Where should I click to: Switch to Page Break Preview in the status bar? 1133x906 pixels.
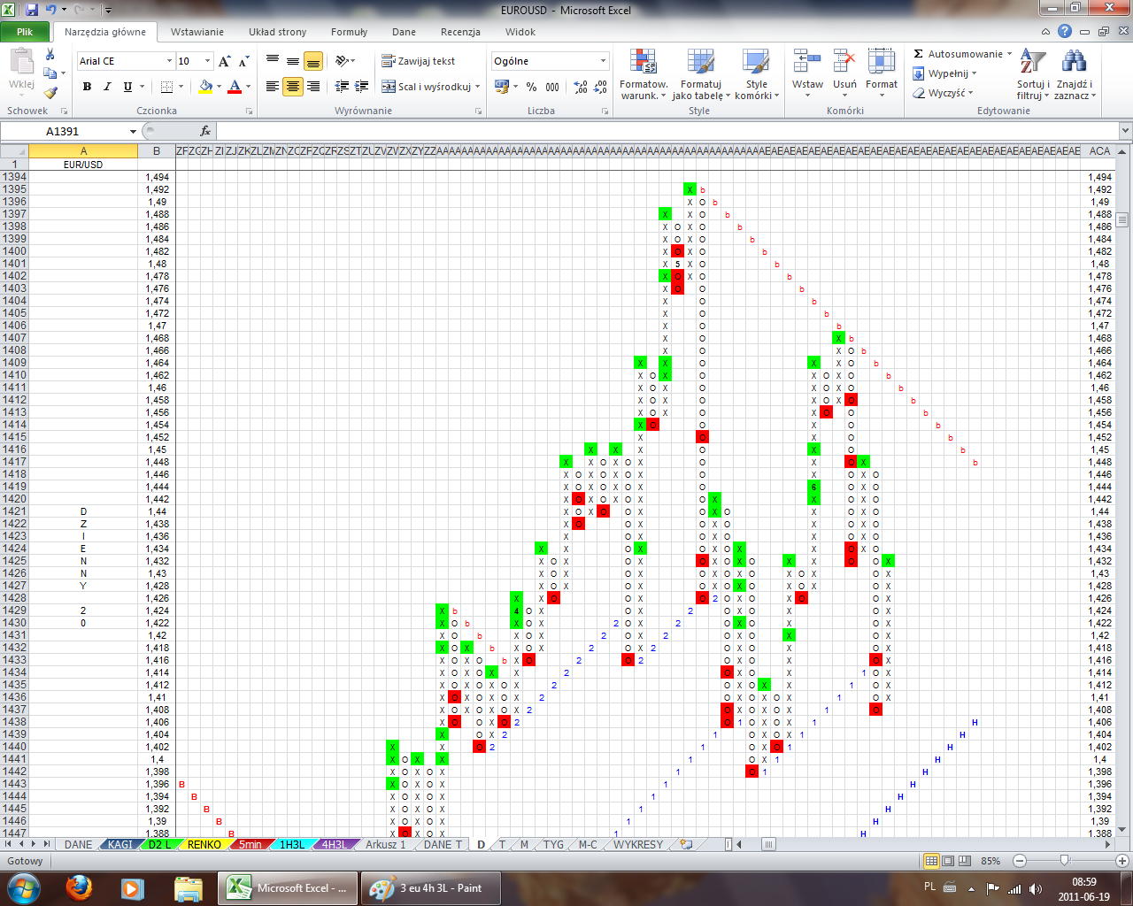[965, 861]
